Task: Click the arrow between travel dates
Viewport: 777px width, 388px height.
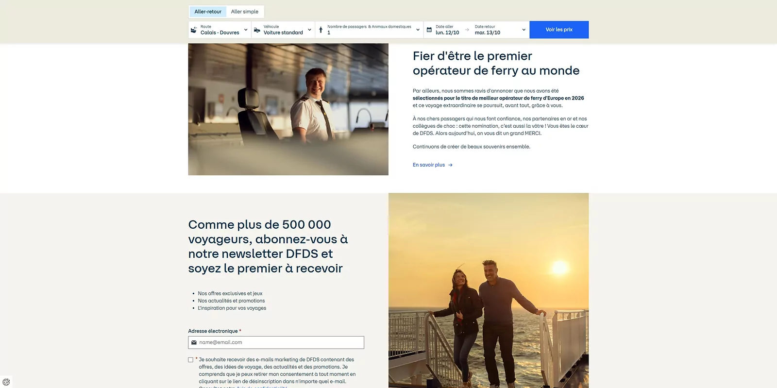Action: pyautogui.click(x=467, y=30)
